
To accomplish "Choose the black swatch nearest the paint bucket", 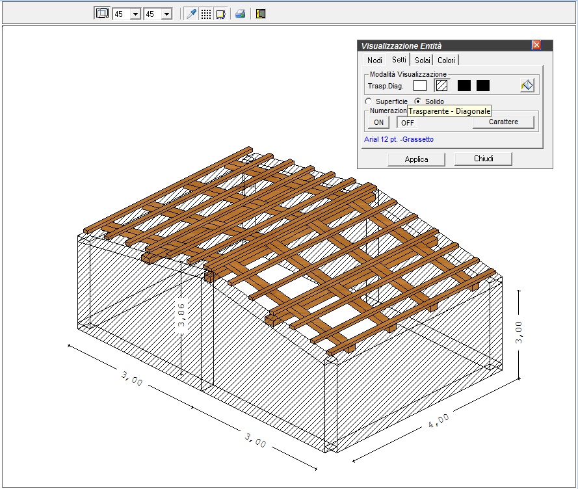I will coord(483,86).
